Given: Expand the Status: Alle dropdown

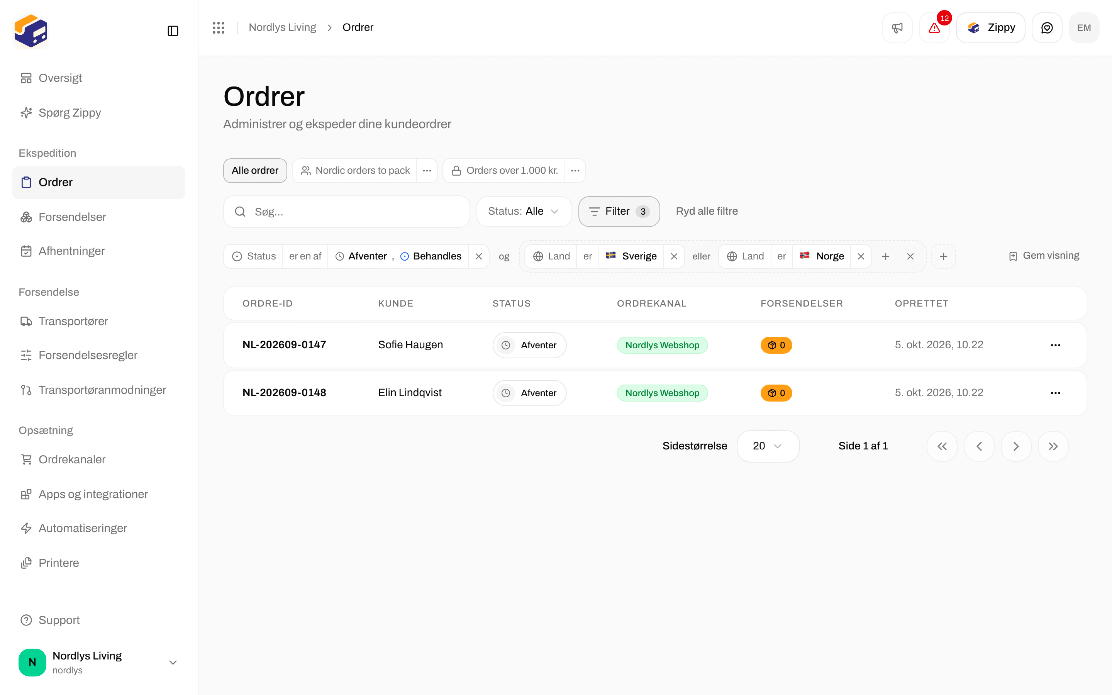Looking at the screenshot, I should pyautogui.click(x=524, y=212).
